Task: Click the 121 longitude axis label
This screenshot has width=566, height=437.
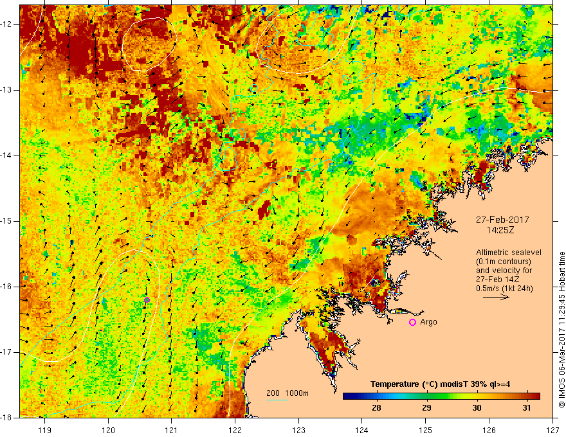Action: click(172, 430)
